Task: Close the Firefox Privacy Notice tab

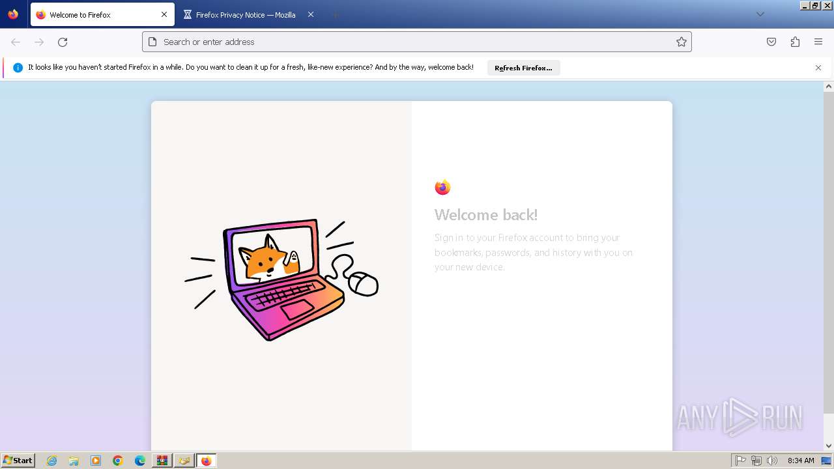Action: 311,14
